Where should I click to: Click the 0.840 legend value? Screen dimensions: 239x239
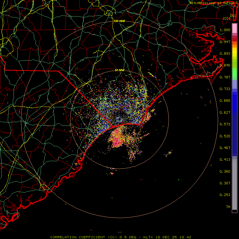click(x=225, y=65)
